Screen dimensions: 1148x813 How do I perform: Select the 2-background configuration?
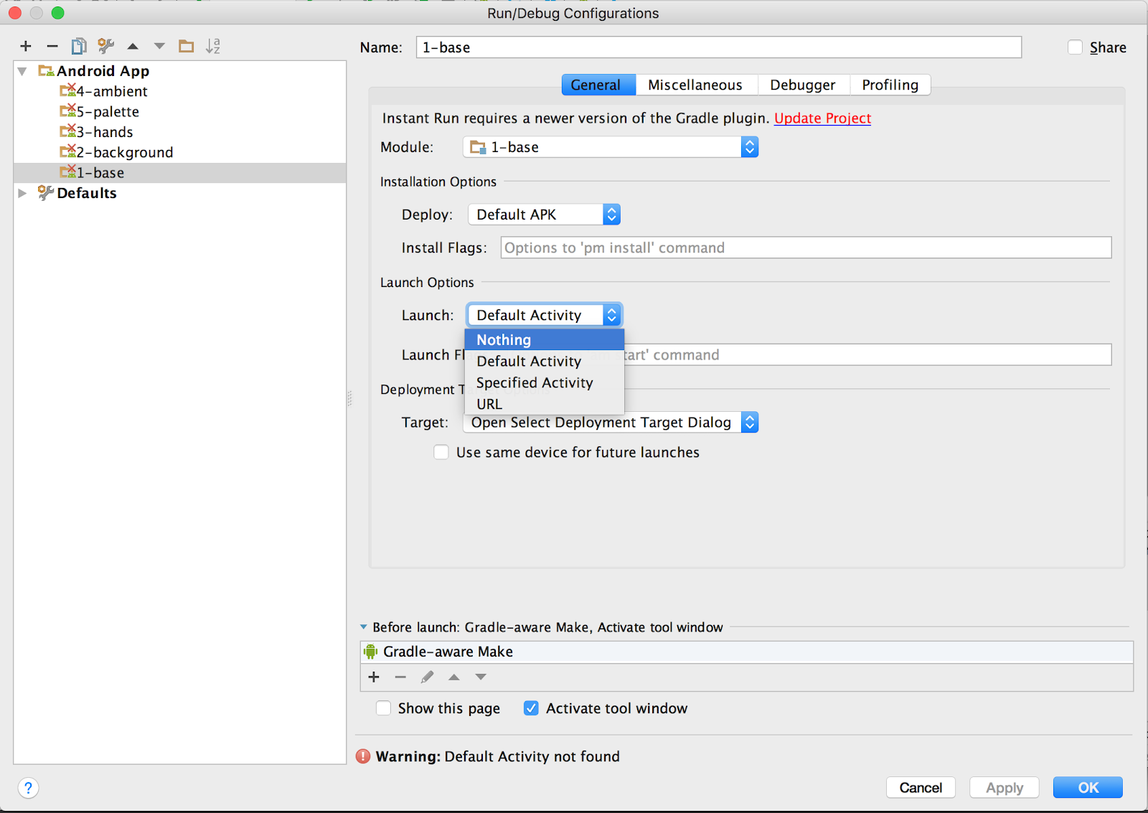pos(179,152)
